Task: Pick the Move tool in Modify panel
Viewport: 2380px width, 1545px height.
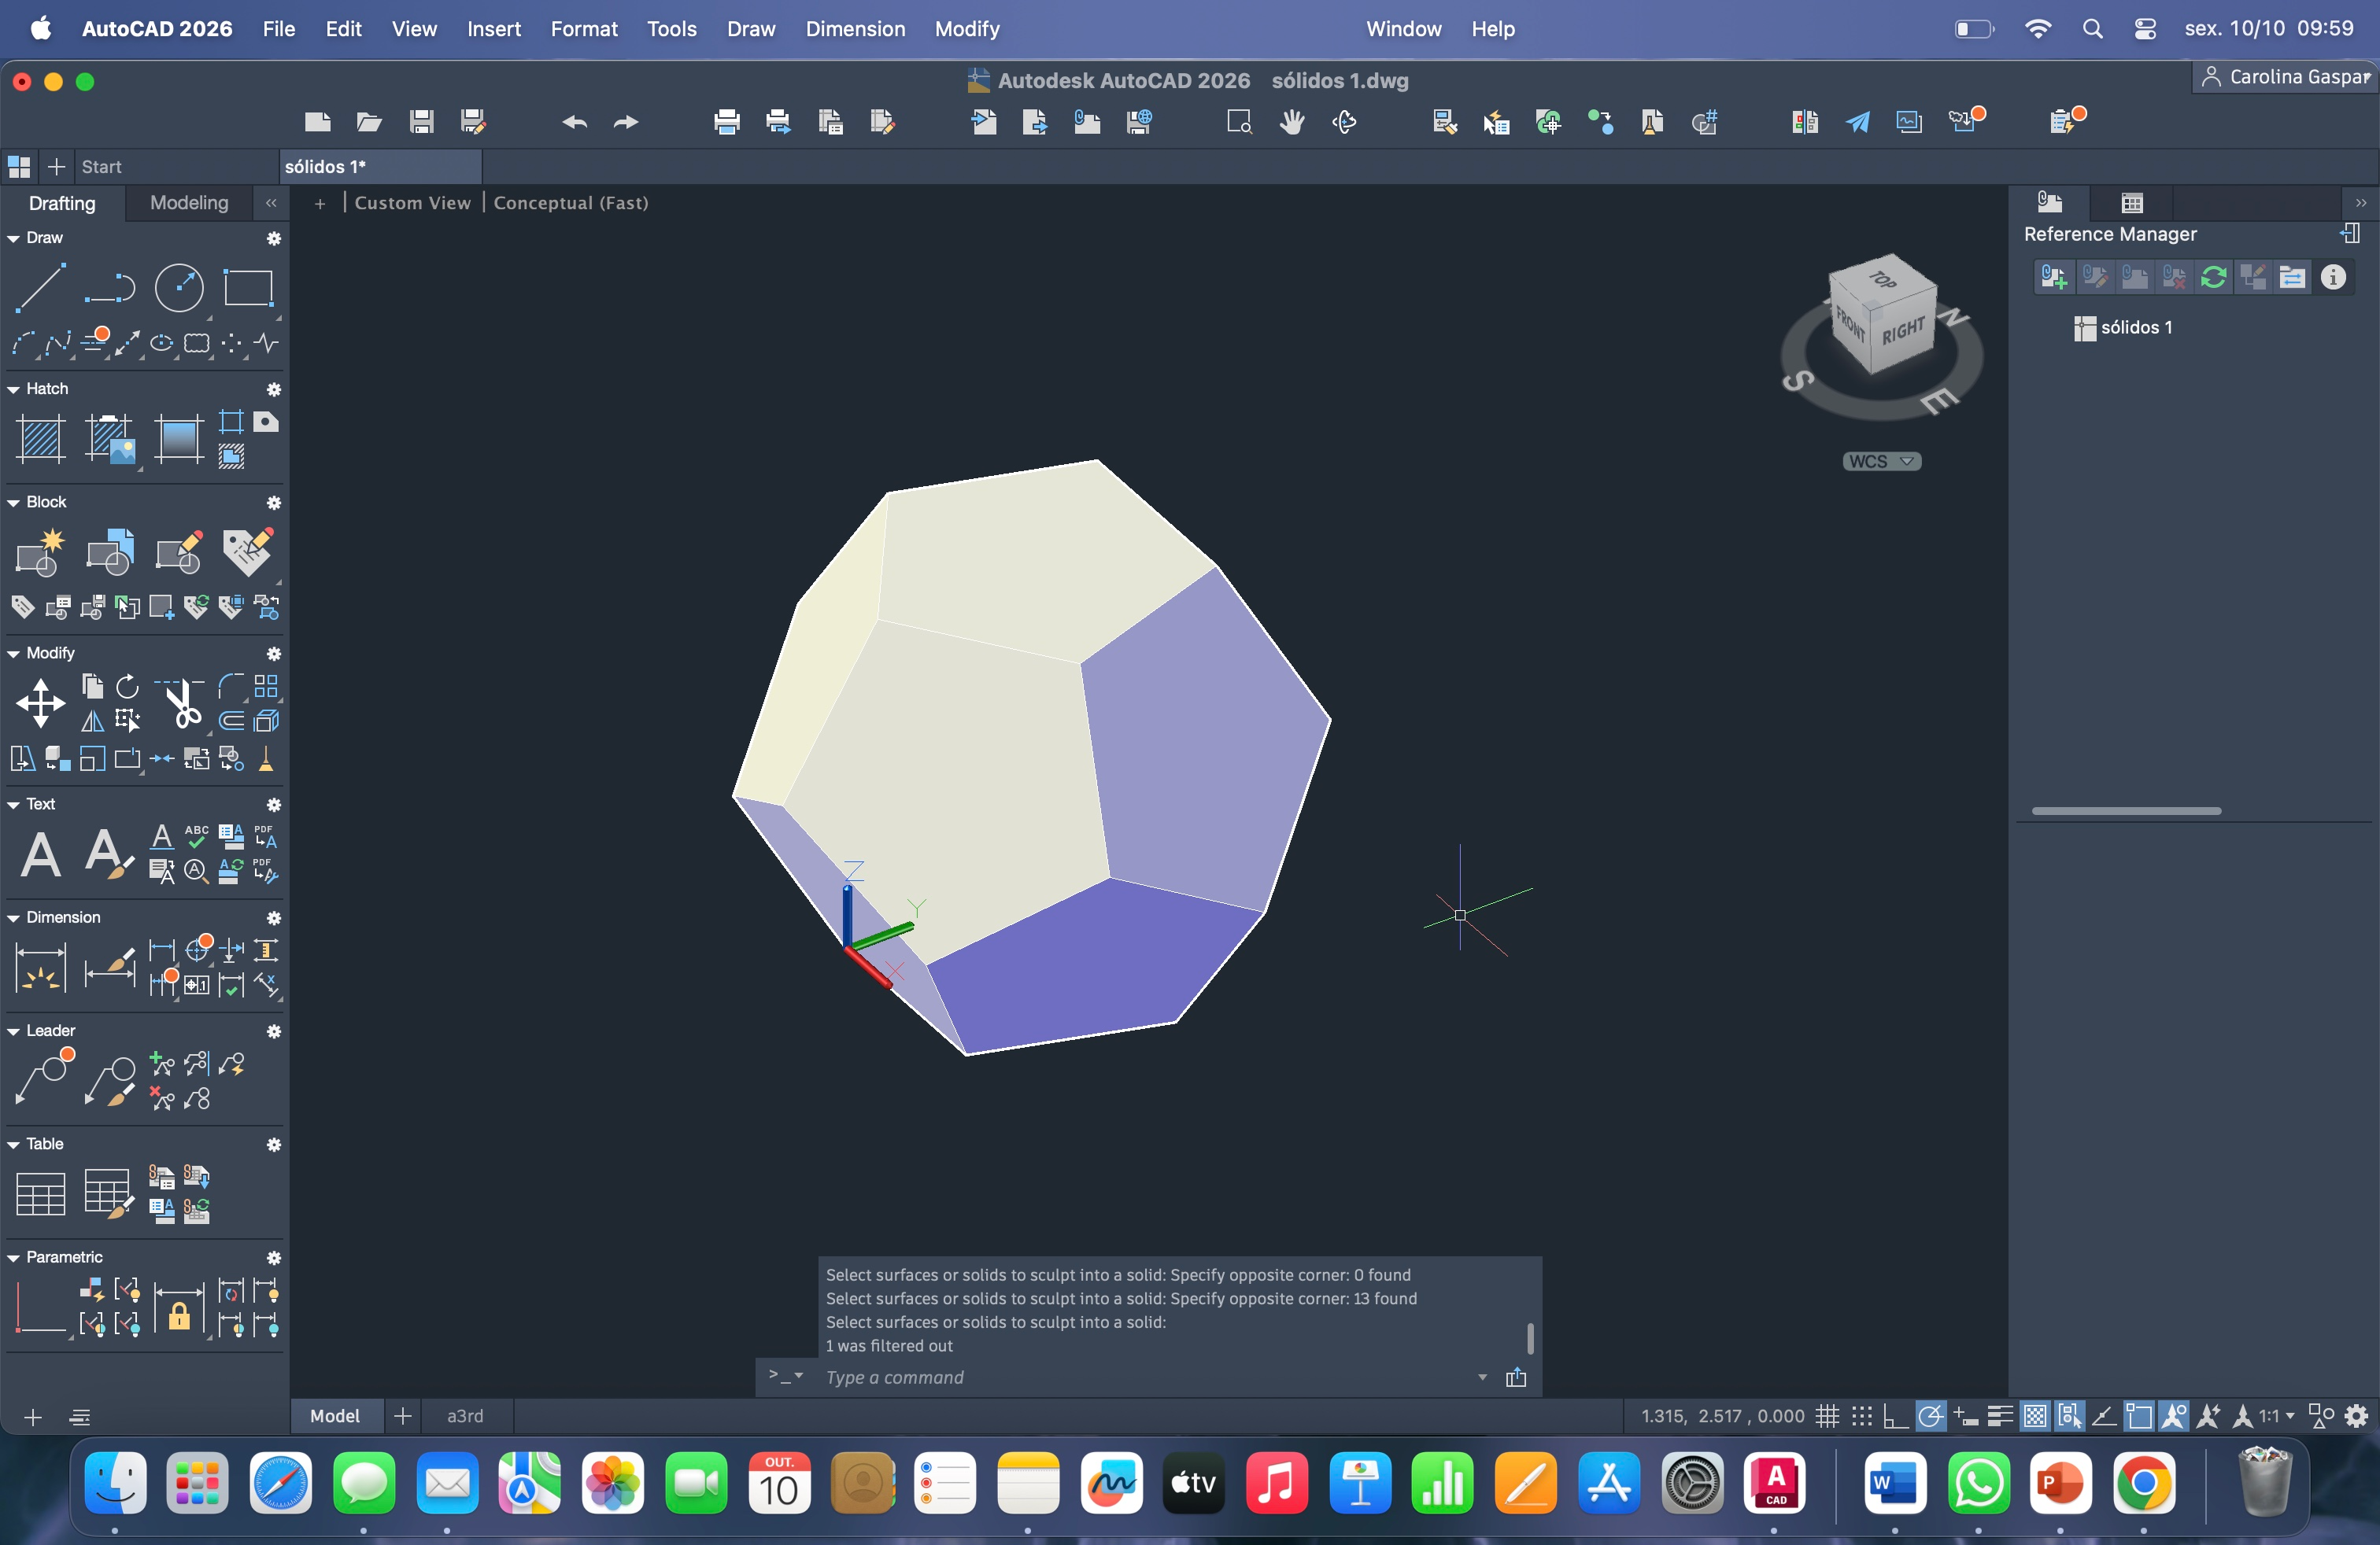Action: point(40,703)
